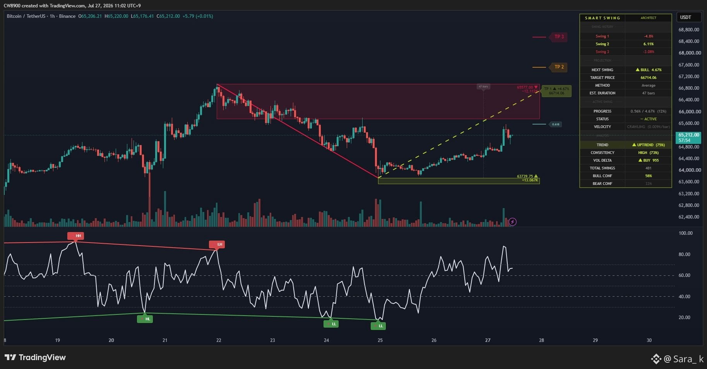Click the TOTAL SWINGS value 481
Viewport: 707px width, 369px height.
[649, 168]
